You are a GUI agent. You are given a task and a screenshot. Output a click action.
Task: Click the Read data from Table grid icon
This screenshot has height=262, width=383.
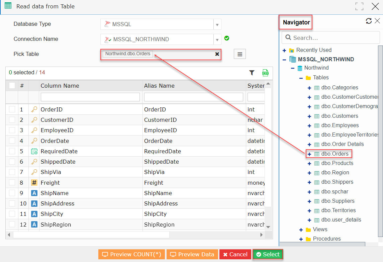point(8,6)
